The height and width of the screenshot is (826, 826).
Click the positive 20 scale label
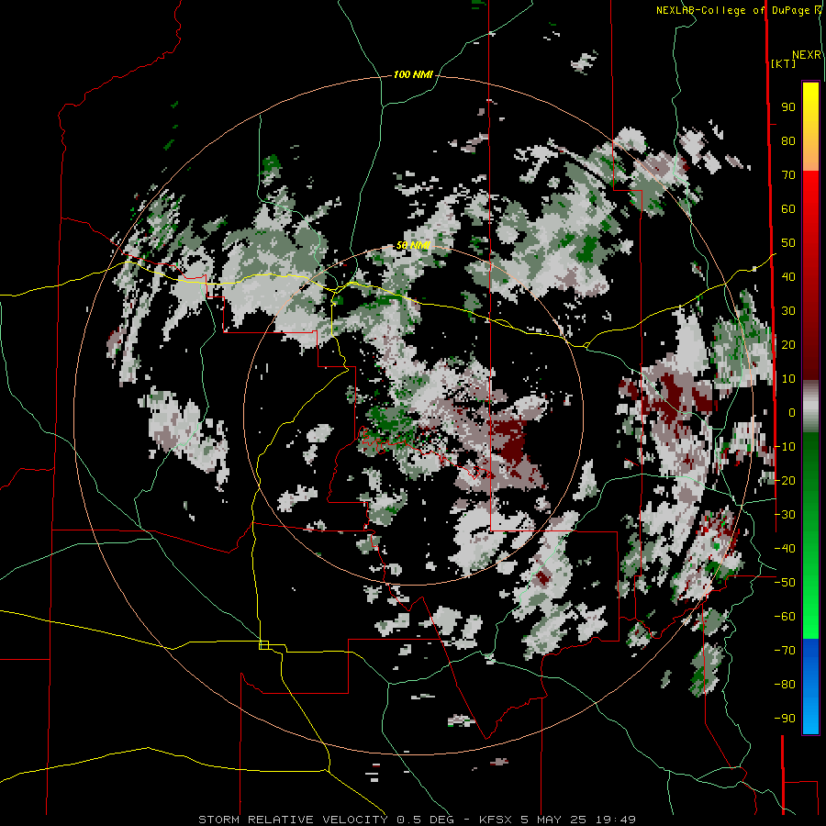[x=788, y=345]
